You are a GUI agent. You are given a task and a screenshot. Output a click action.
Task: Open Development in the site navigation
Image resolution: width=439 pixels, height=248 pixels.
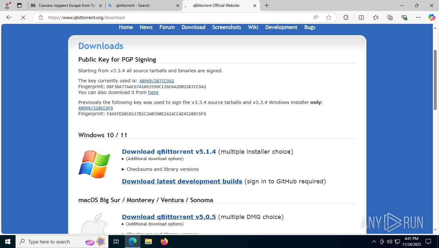click(281, 27)
